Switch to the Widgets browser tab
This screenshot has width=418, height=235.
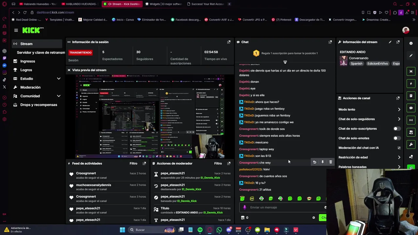click(163, 4)
